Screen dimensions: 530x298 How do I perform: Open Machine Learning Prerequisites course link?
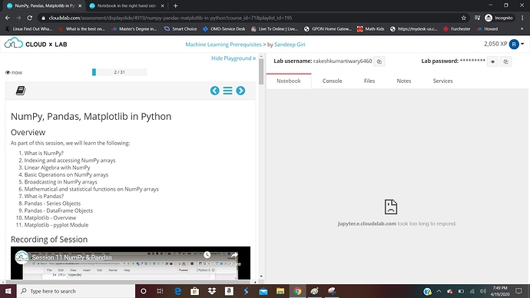coord(224,45)
